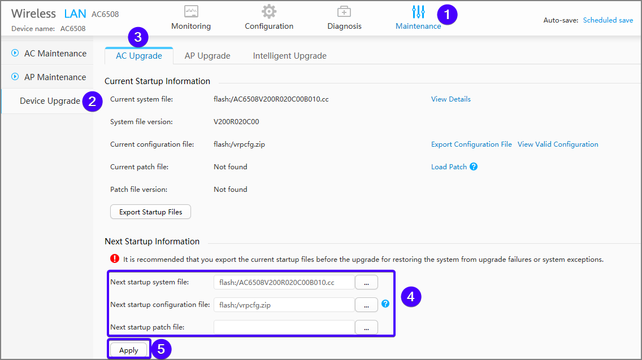Image resolution: width=642 pixels, height=360 pixels.
Task: Click help icon beside next startup configuration file
Action: click(x=385, y=304)
